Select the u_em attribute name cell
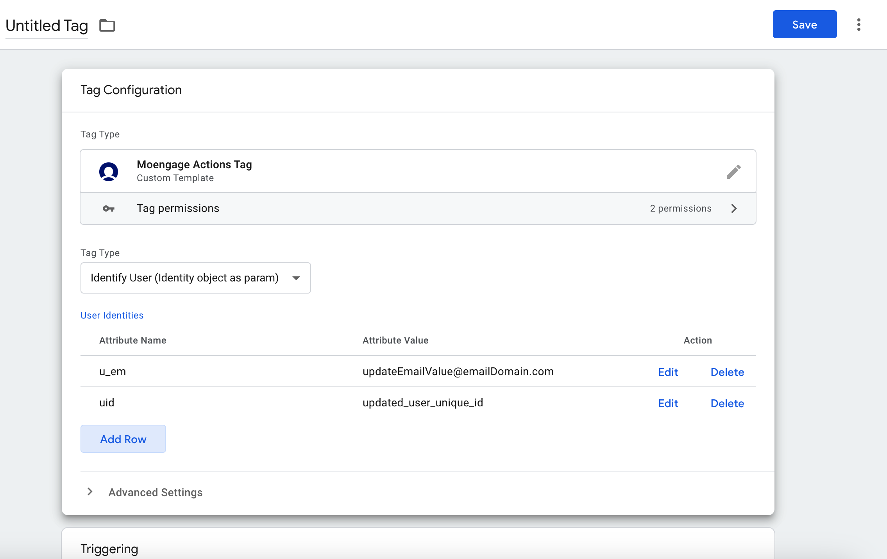This screenshot has height=559, width=887. tap(113, 372)
